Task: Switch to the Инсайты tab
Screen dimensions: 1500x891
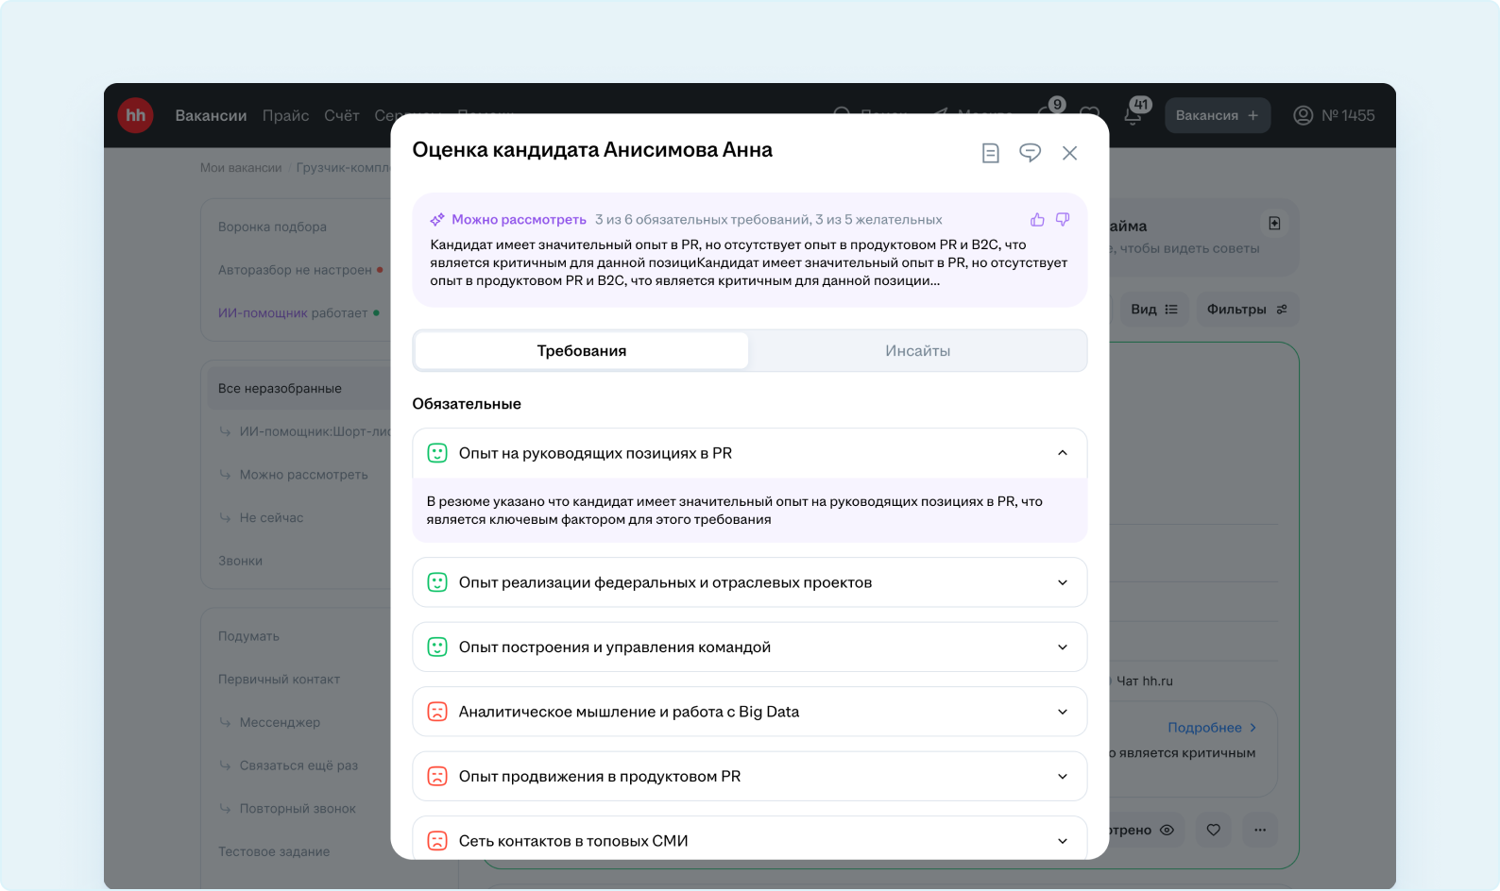Action: tap(917, 351)
